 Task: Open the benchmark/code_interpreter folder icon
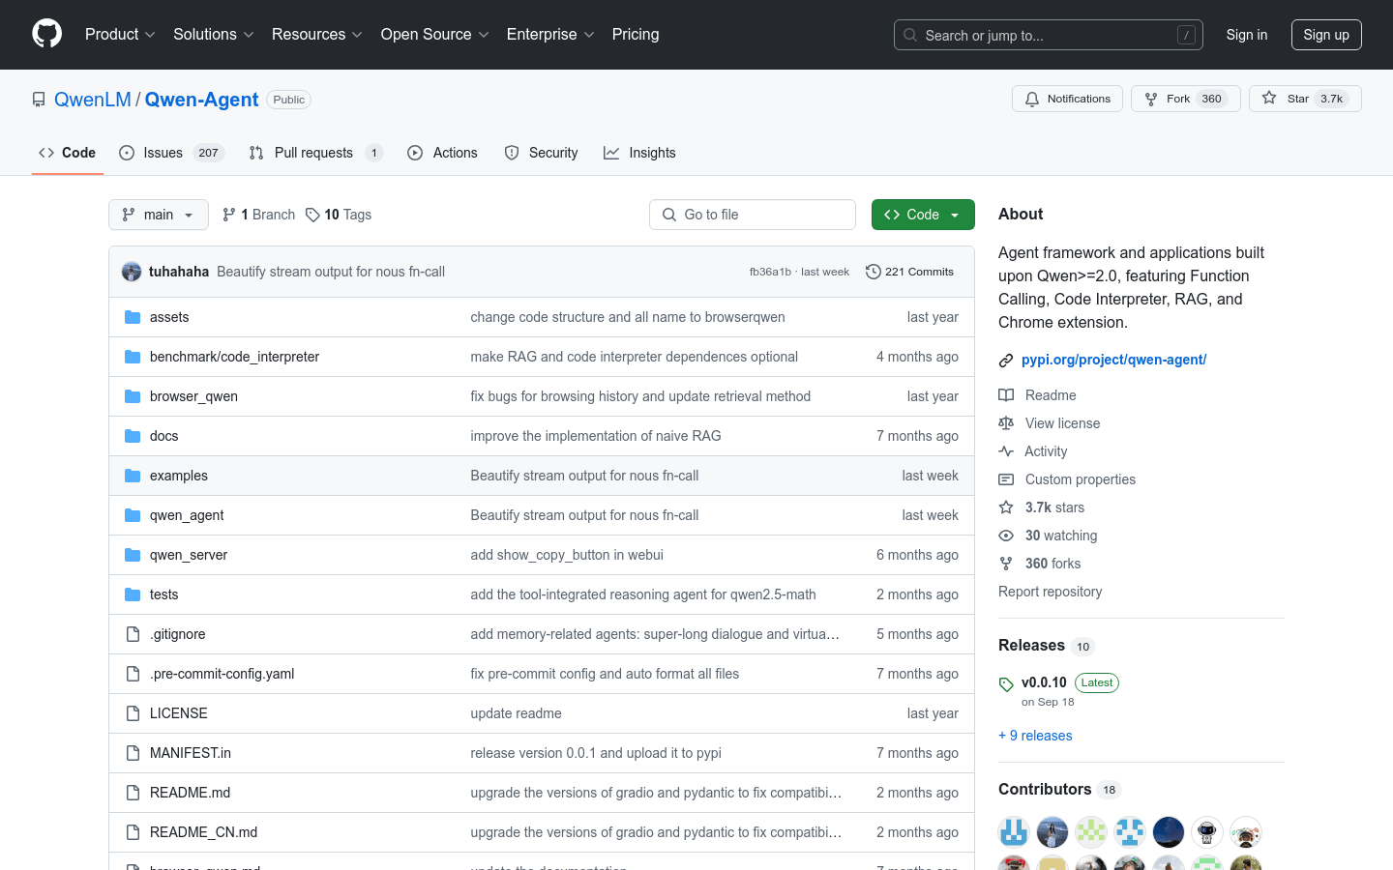coord(133,357)
